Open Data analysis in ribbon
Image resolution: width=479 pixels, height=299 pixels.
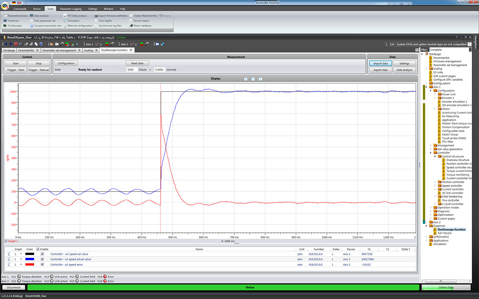point(39,16)
